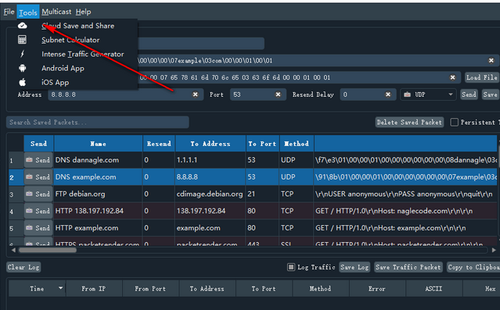Clear the Resend Delay field
The image size is (500, 310).
click(388, 94)
